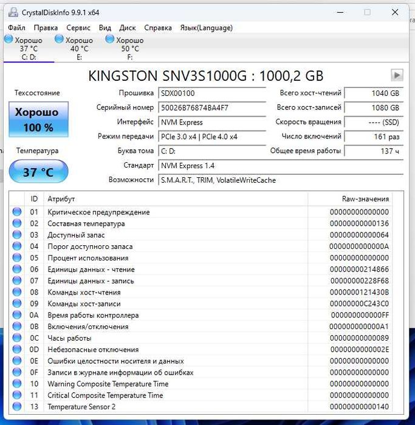Open the Сервис menu
Screen dimensions: 415x425
[78, 28]
